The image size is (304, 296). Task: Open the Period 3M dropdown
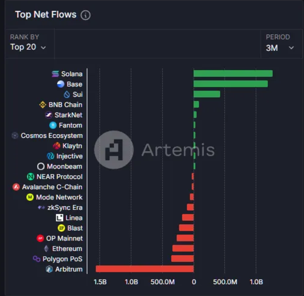point(280,48)
